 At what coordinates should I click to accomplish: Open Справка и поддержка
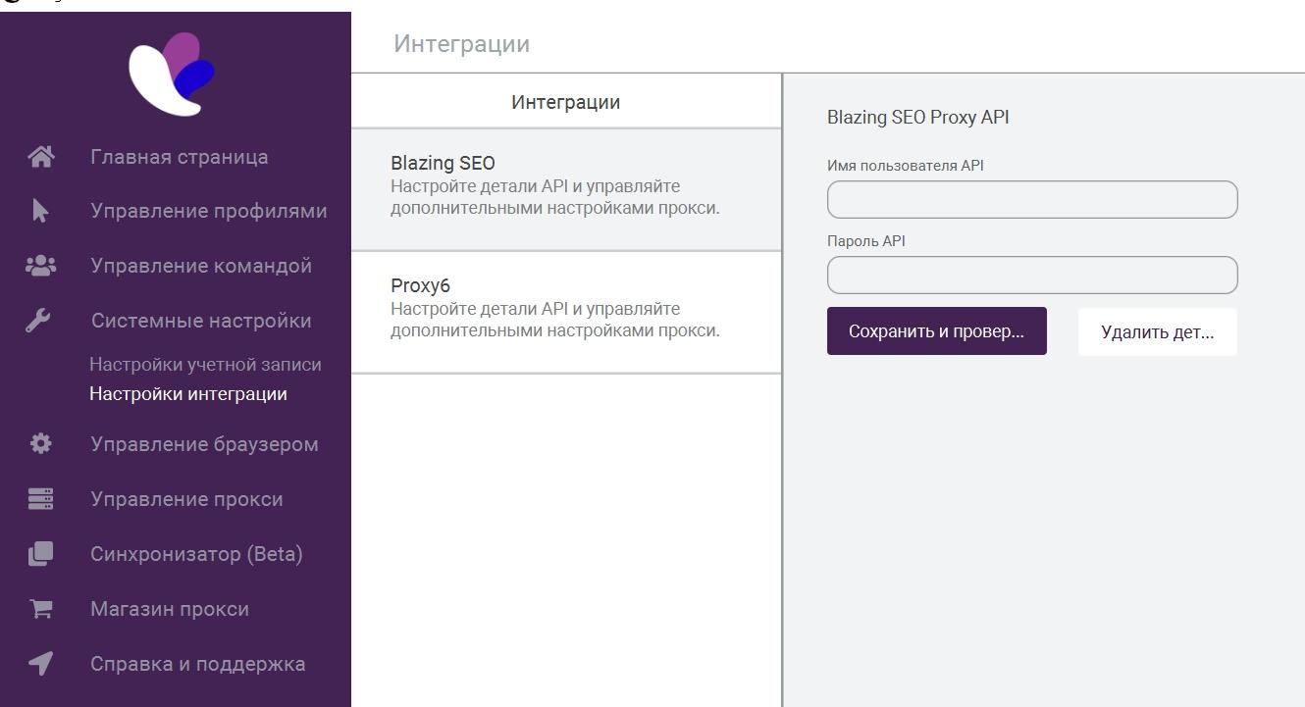click(198, 664)
